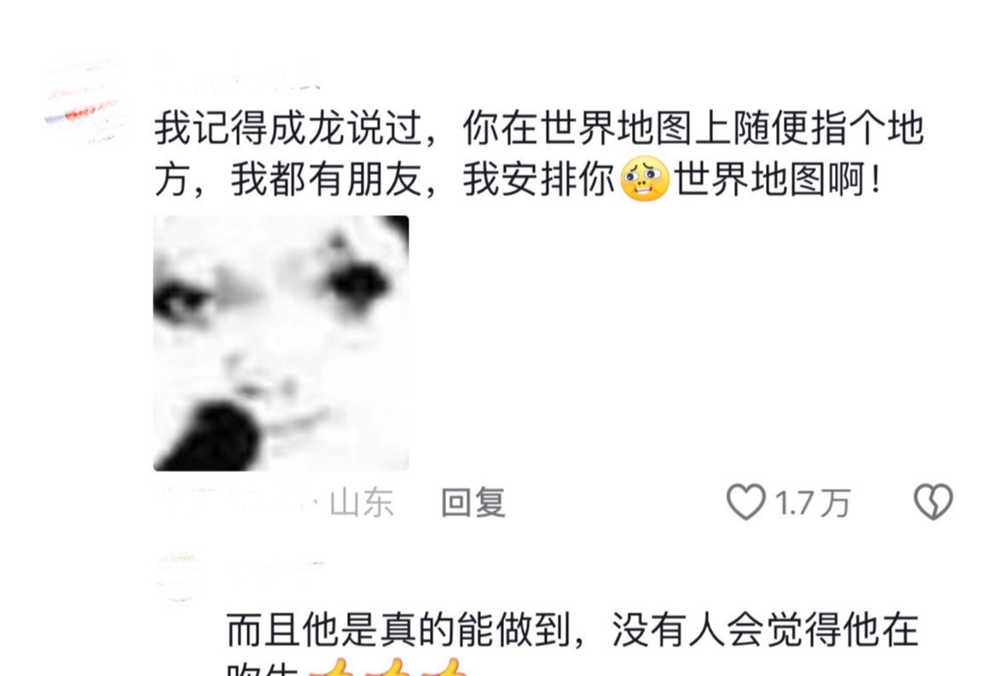Like the comment with the heart icon
997x676 pixels.
click(746, 502)
